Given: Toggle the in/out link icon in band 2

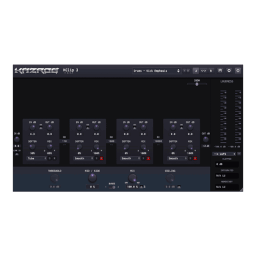Looking at the screenshot, I should tap(88, 127).
